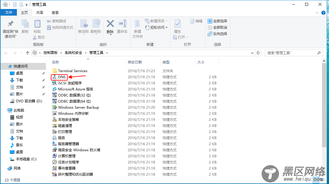The width and height of the screenshot is (329, 184).
Task: Click the Back navigation arrow
Action: [x=6, y=53]
